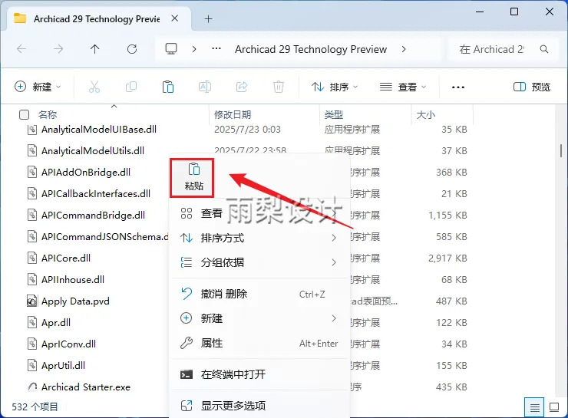The width and height of the screenshot is (568, 418).
Task: Open the 查看 view dropdown in toolbar
Action: [403, 87]
